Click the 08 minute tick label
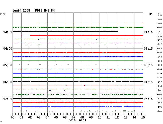Screen dimensions: 163x124 (x=82, y=117)
